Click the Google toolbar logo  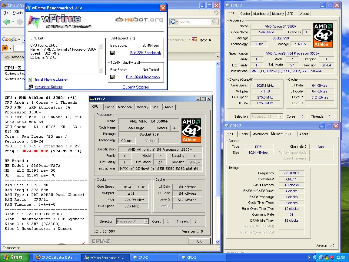click(x=9, y=39)
